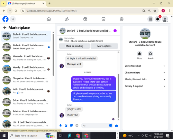Click the address bar URL
Viewport: 173px width, 139px height.
[52, 11]
